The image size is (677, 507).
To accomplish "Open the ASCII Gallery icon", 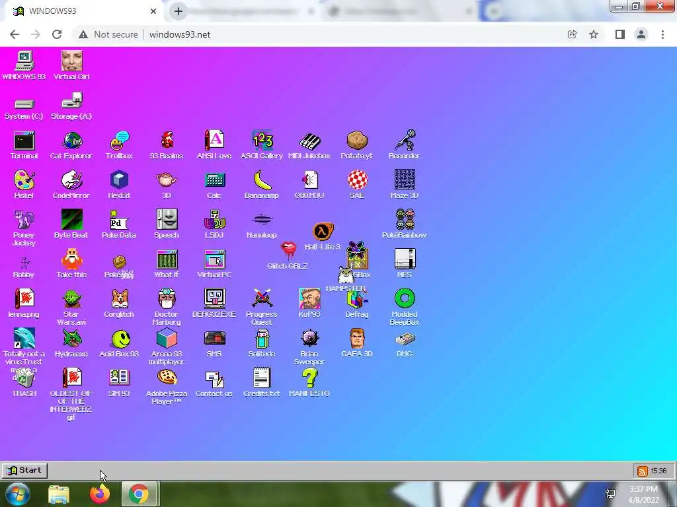I will (262, 141).
